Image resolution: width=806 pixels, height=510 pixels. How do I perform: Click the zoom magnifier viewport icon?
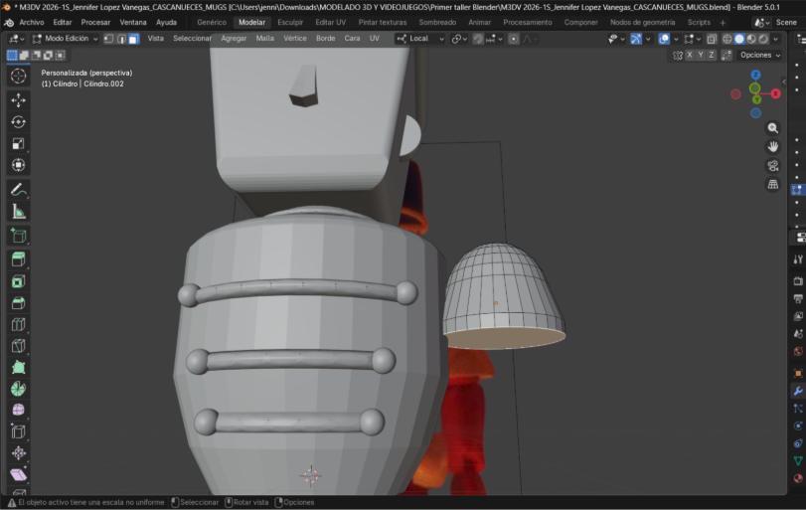pos(772,128)
